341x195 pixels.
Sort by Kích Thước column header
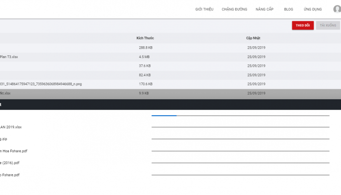(x=145, y=38)
